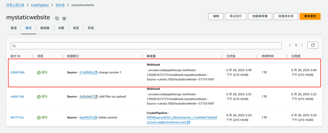Copy the mystaticwebsite pipeline name icon
The height and width of the screenshot is (133, 328).
[57, 18]
